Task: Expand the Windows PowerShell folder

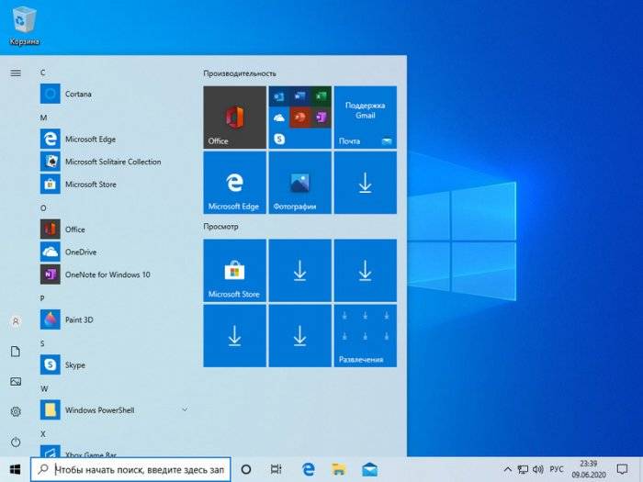Action: (185, 409)
